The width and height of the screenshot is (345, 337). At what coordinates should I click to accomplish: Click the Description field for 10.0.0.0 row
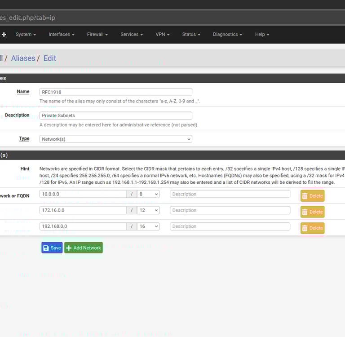[x=230, y=194]
